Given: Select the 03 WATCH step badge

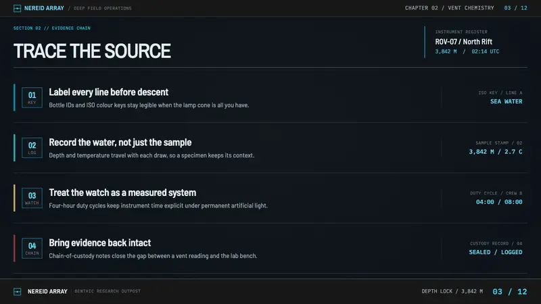Looking at the screenshot, I should point(32,198).
